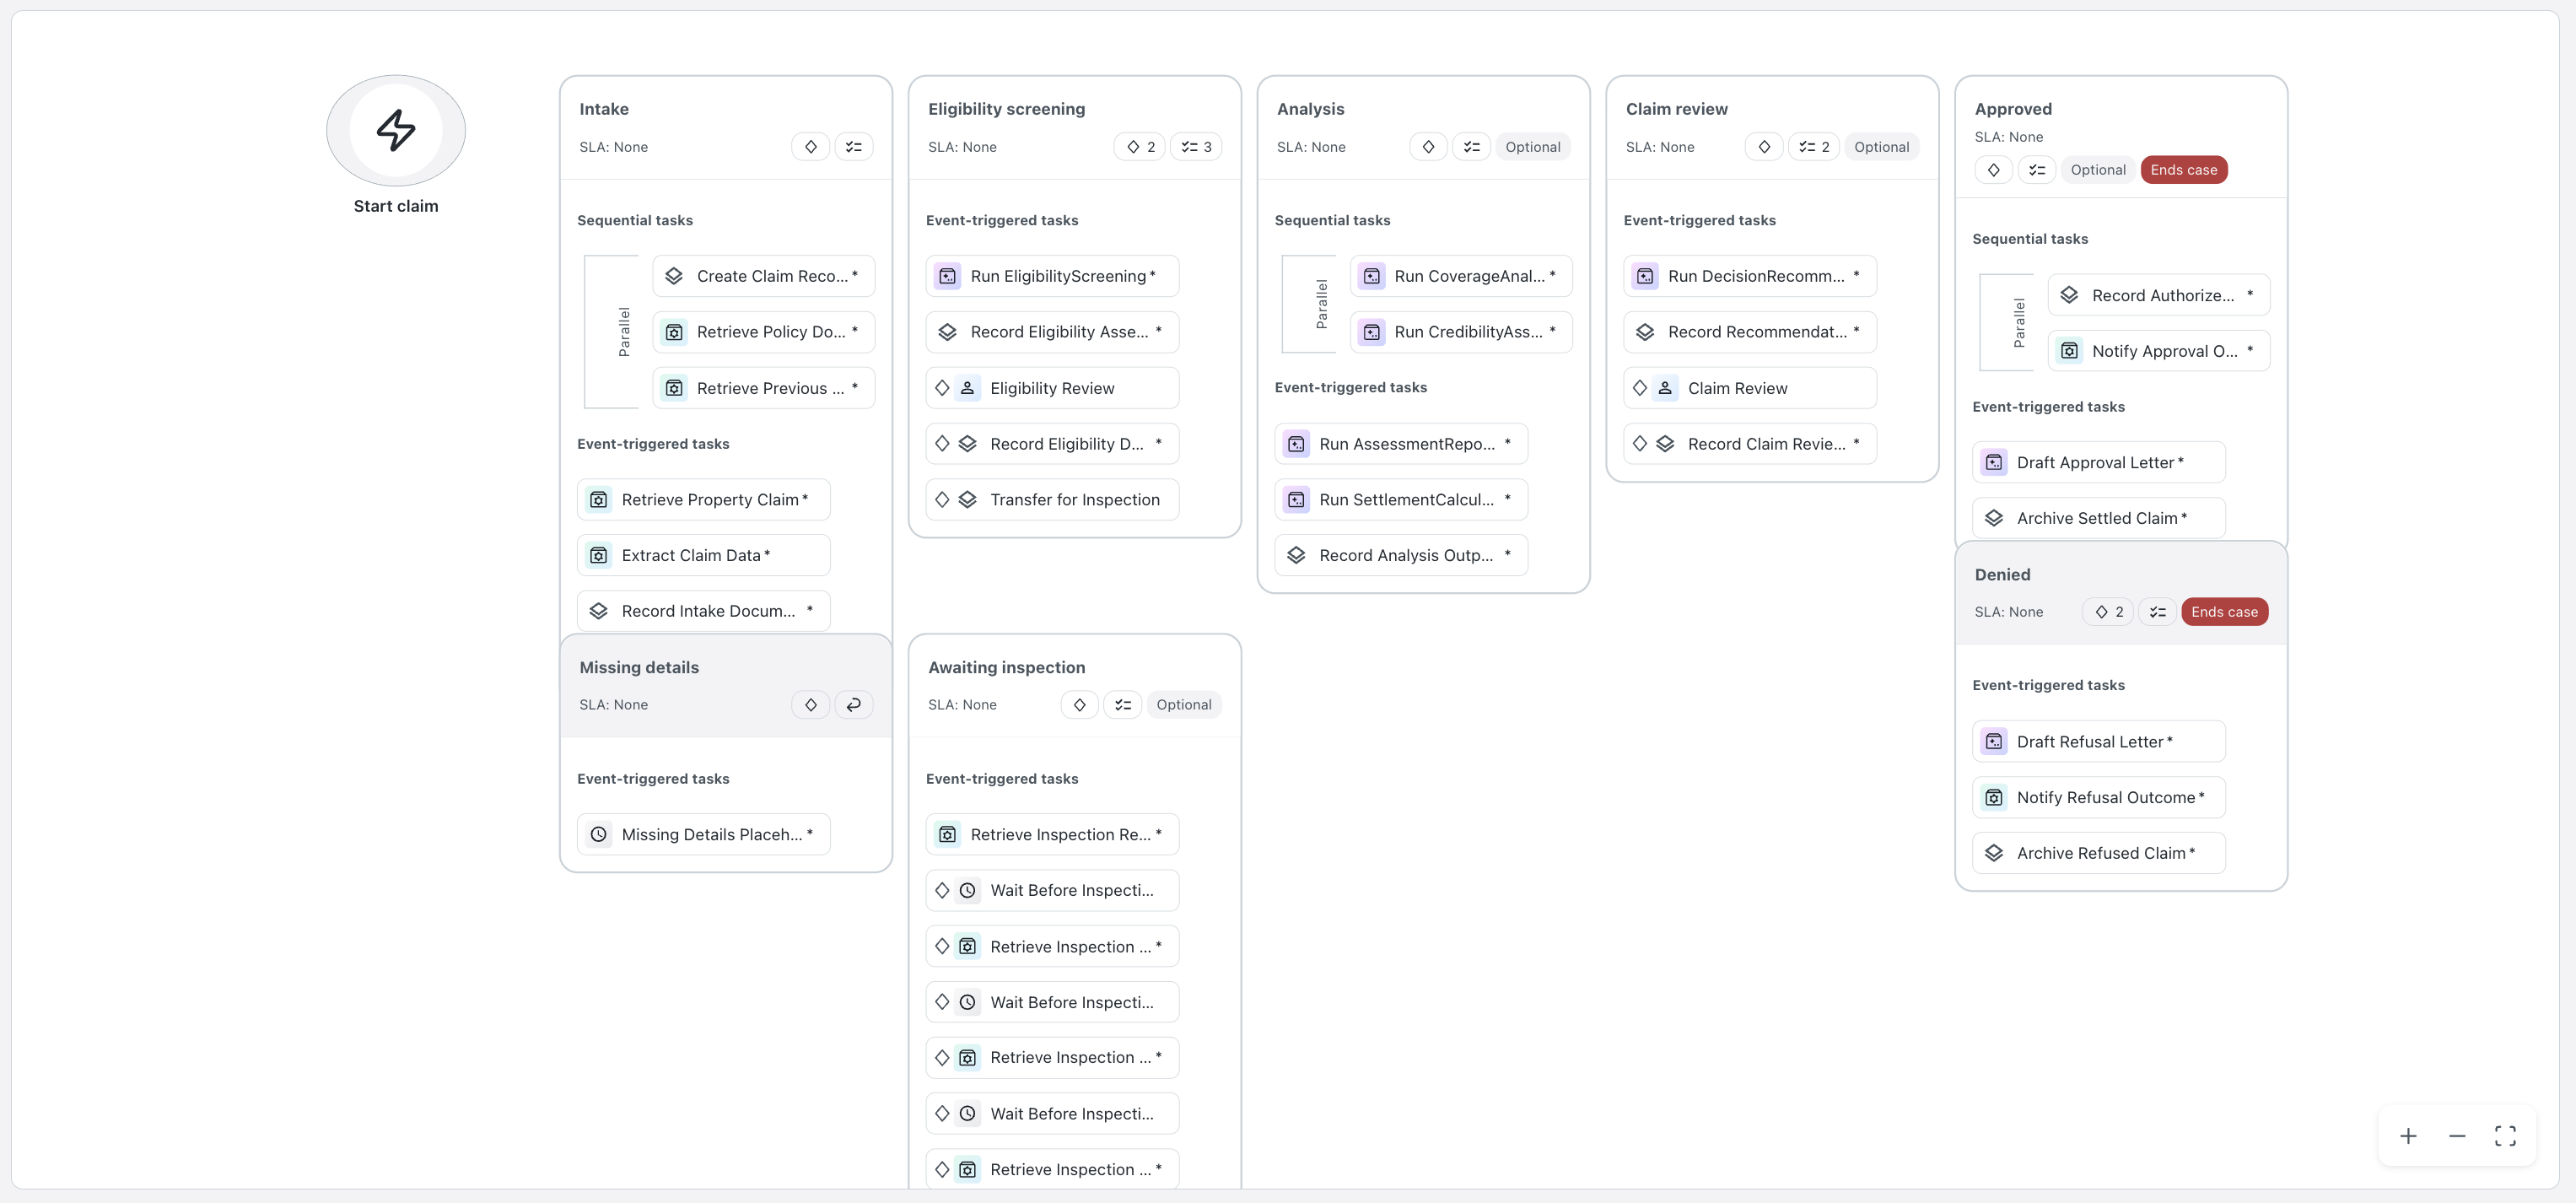The height and width of the screenshot is (1203, 2576).
Task: Select the Draft Approval Letter task
Action: [2099, 462]
